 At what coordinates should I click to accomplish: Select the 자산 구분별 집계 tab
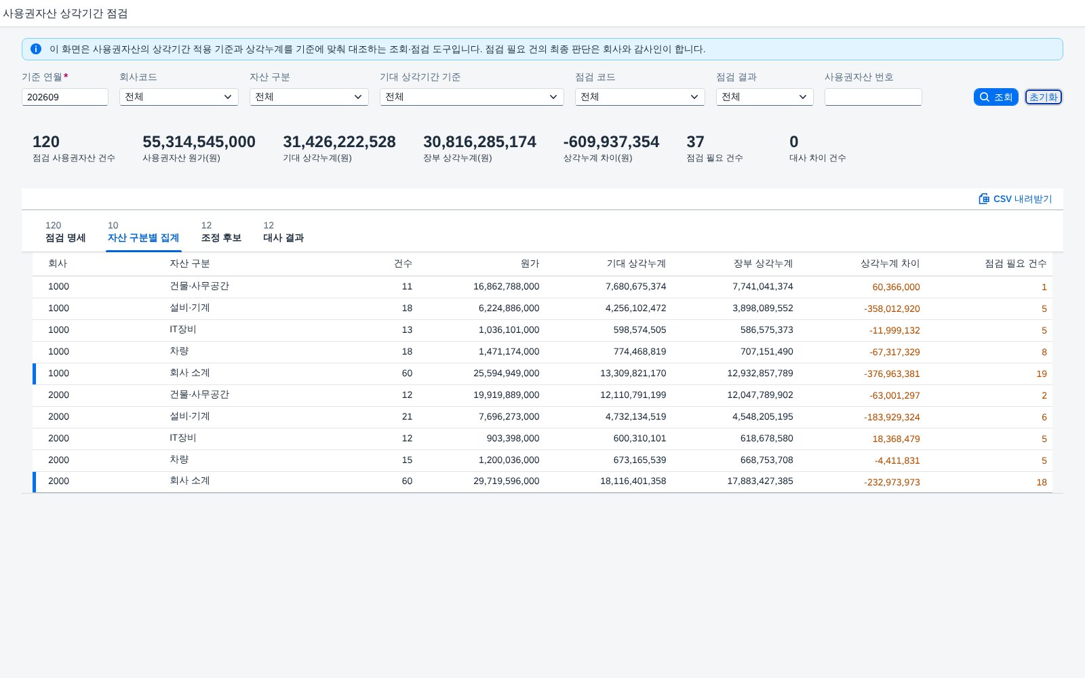[143, 232]
